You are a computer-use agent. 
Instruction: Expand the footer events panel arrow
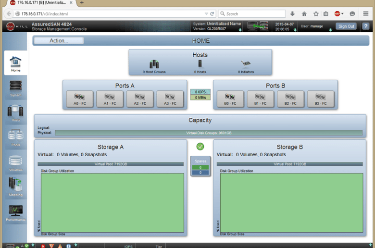[76, 245]
